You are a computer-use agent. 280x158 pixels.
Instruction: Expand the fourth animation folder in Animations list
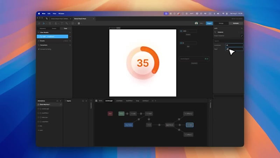tap(38, 121)
